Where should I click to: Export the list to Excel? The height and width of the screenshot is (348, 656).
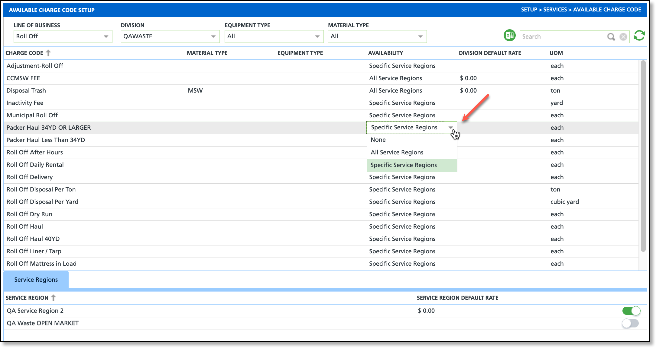coord(509,36)
